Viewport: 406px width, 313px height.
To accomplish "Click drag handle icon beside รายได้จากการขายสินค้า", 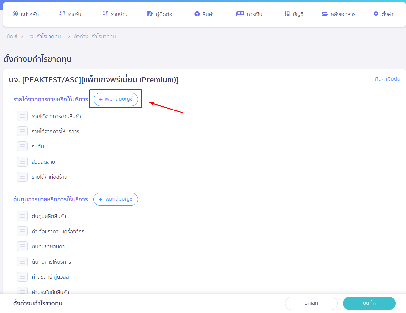I will click(22, 116).
